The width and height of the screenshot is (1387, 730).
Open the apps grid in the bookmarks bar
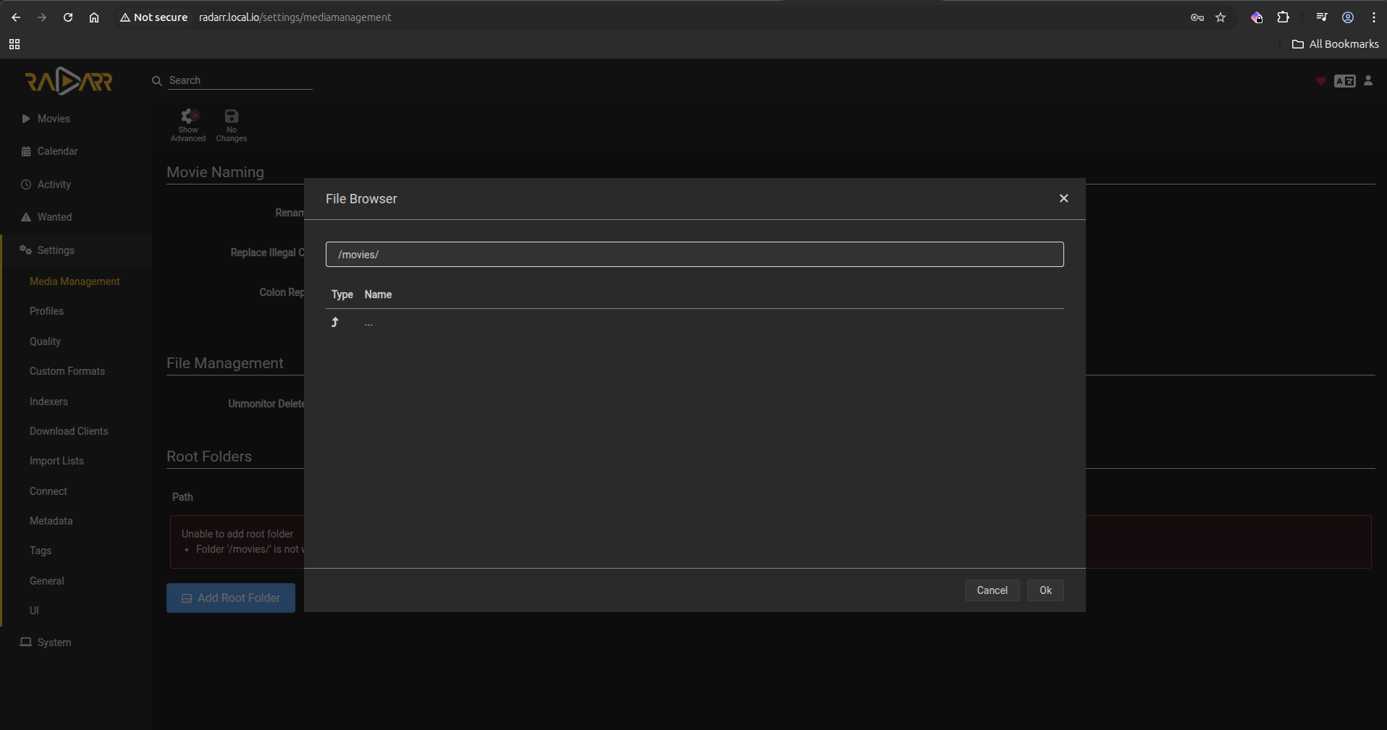(14, 44)
